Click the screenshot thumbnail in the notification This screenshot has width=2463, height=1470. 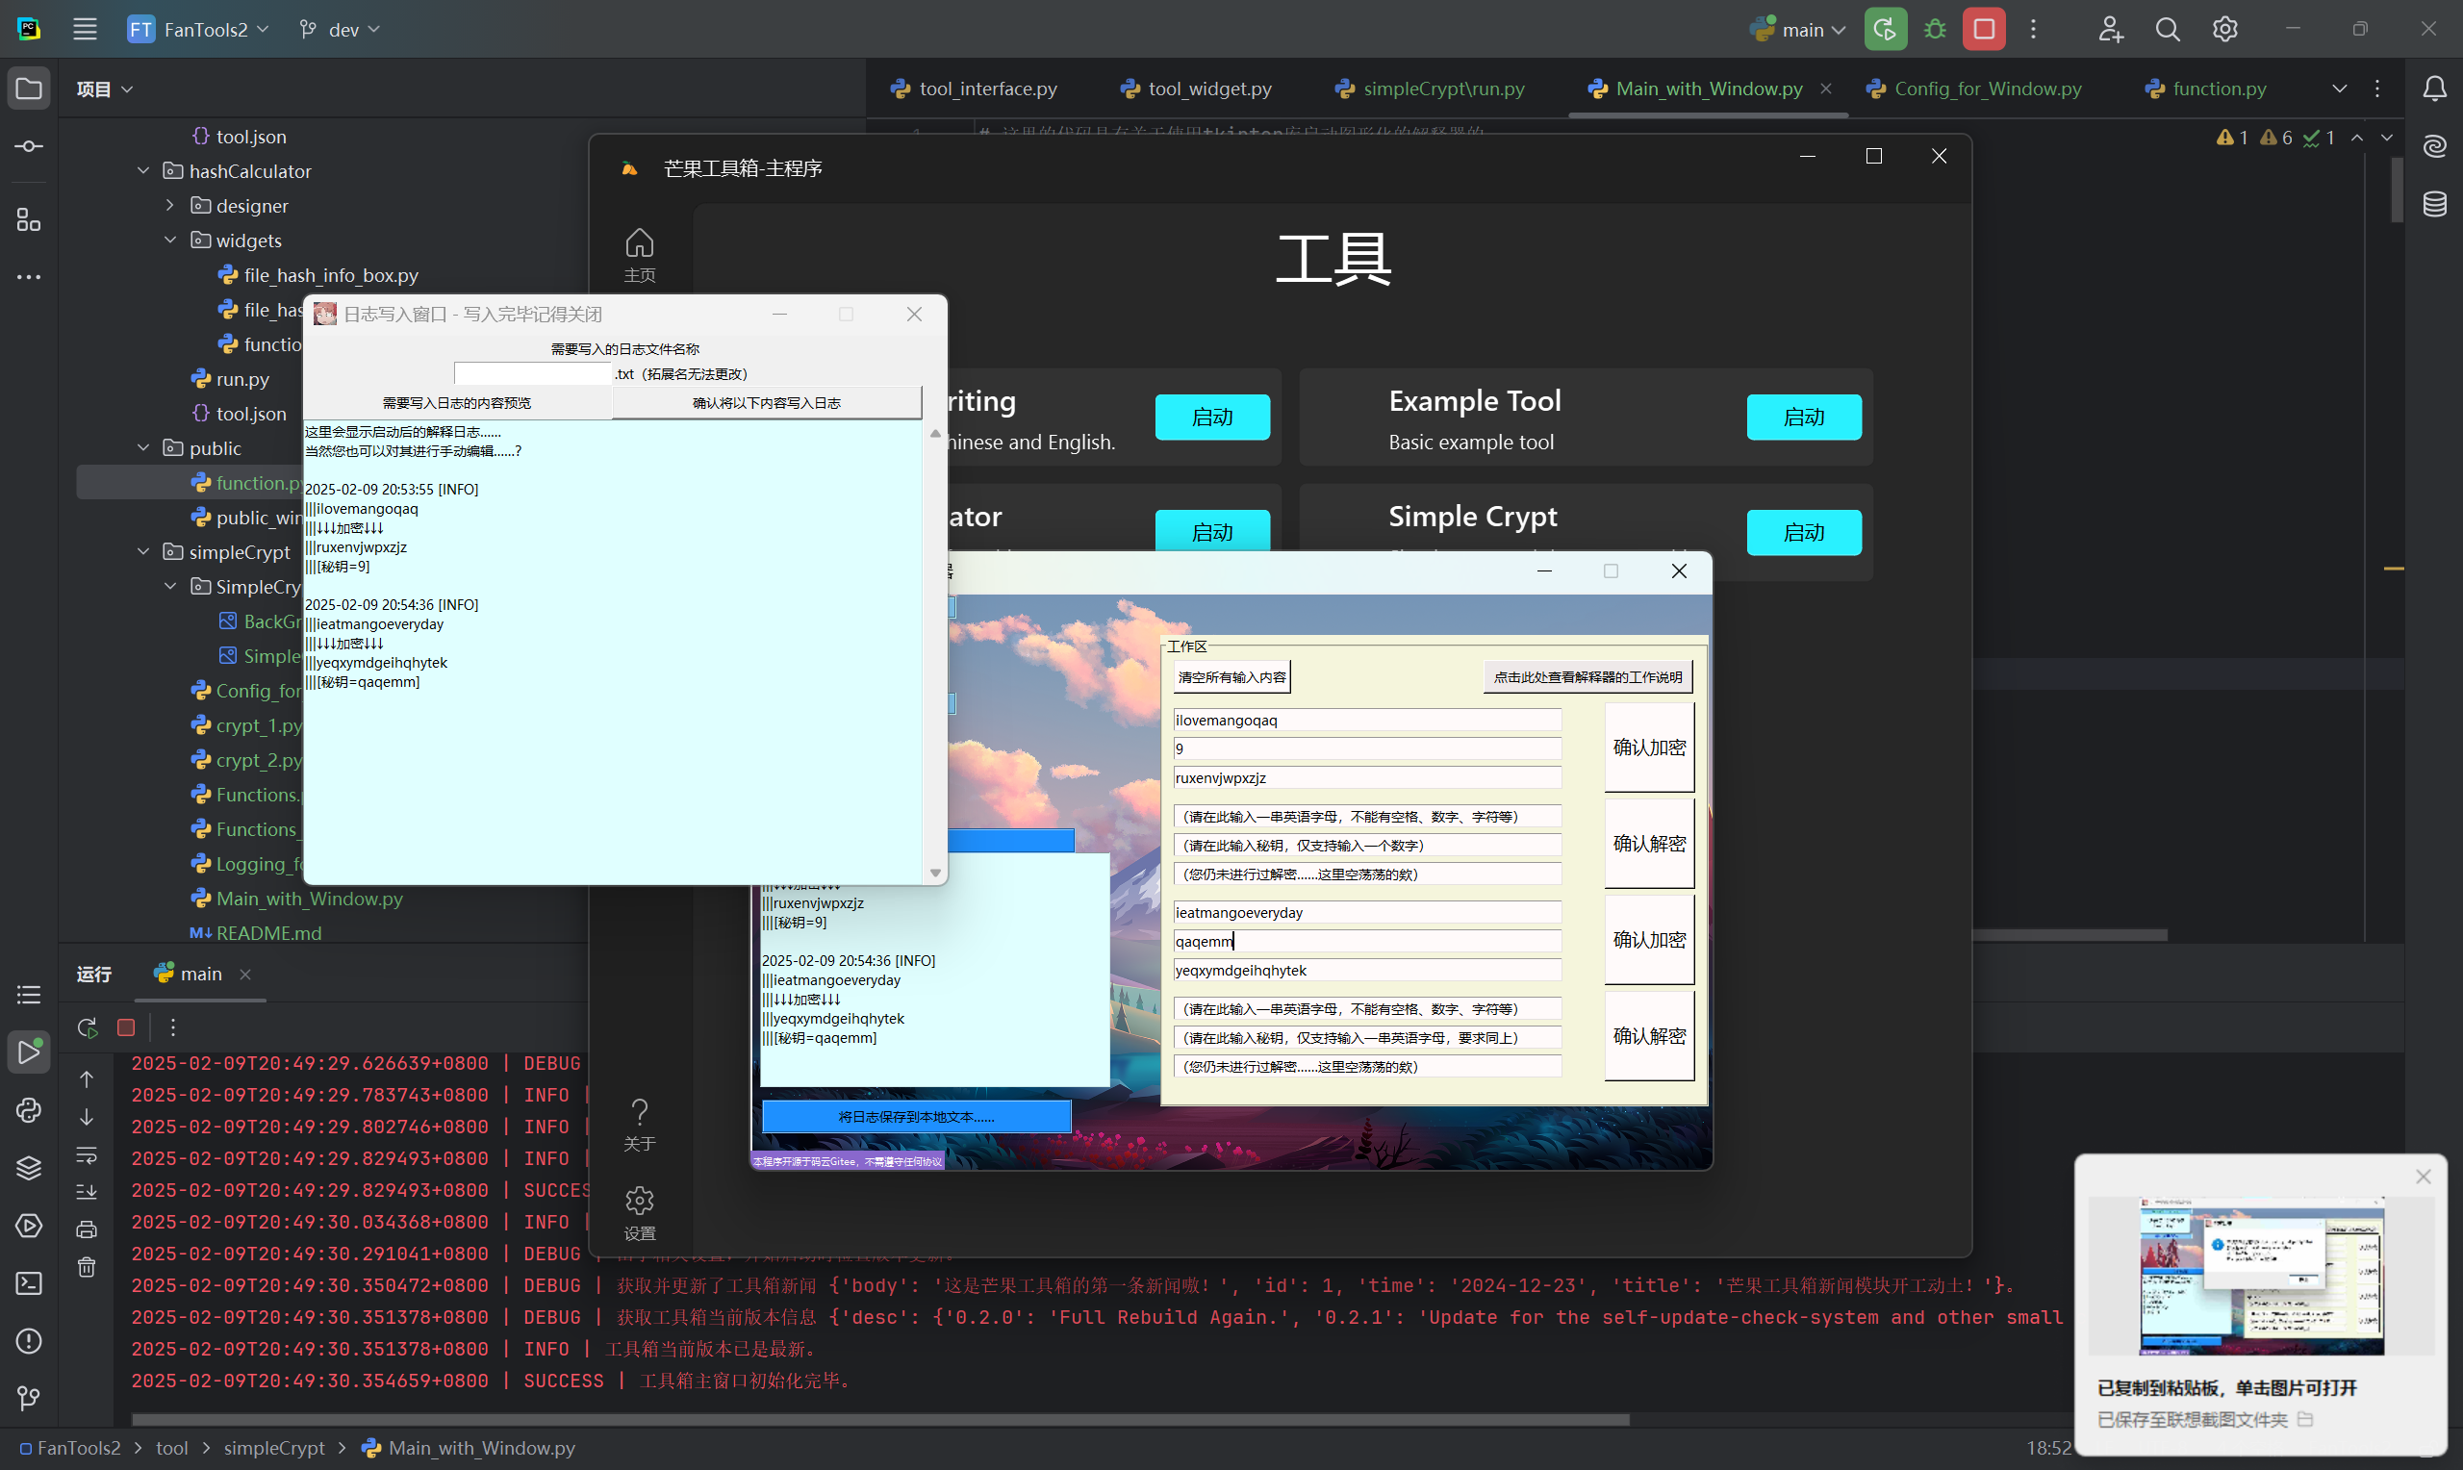click(2260, 1275)
